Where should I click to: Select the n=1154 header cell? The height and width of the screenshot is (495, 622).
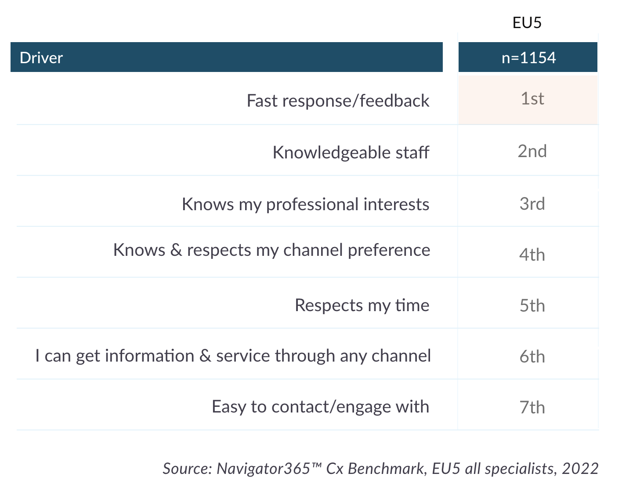(x=528, y=57)
